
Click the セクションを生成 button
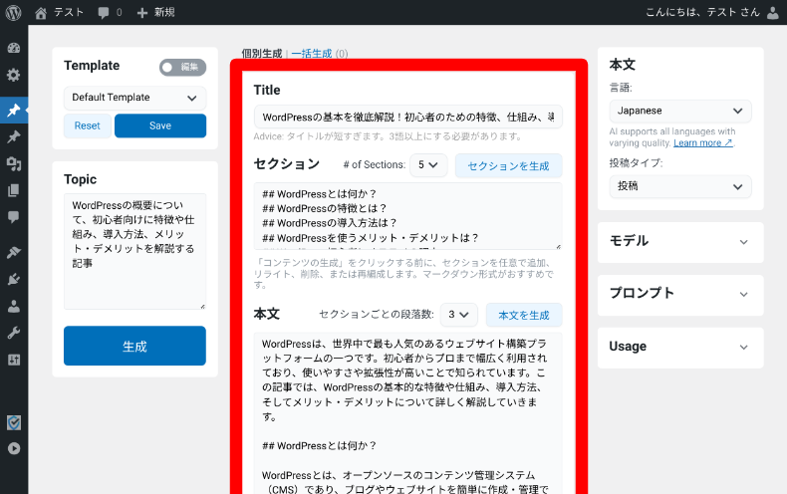click(x=508, y=165)
